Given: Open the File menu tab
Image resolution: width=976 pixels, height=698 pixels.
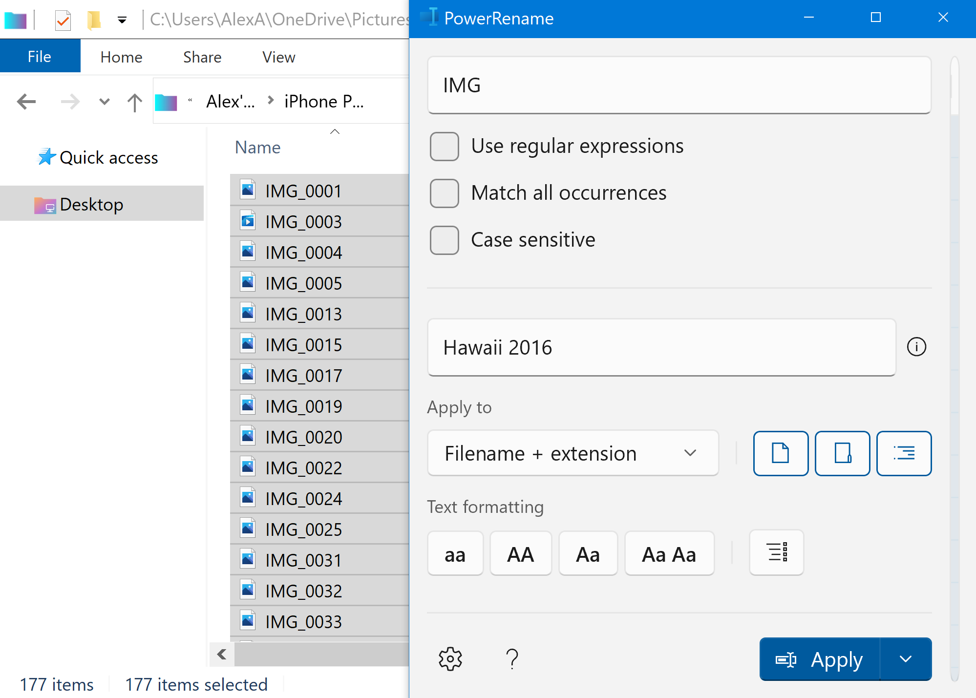Looking at the screenshot, I should click(x=40, y=57).
